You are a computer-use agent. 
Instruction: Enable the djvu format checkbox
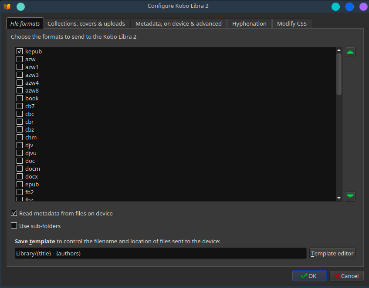pyautogui.click(x=20, y=153)
